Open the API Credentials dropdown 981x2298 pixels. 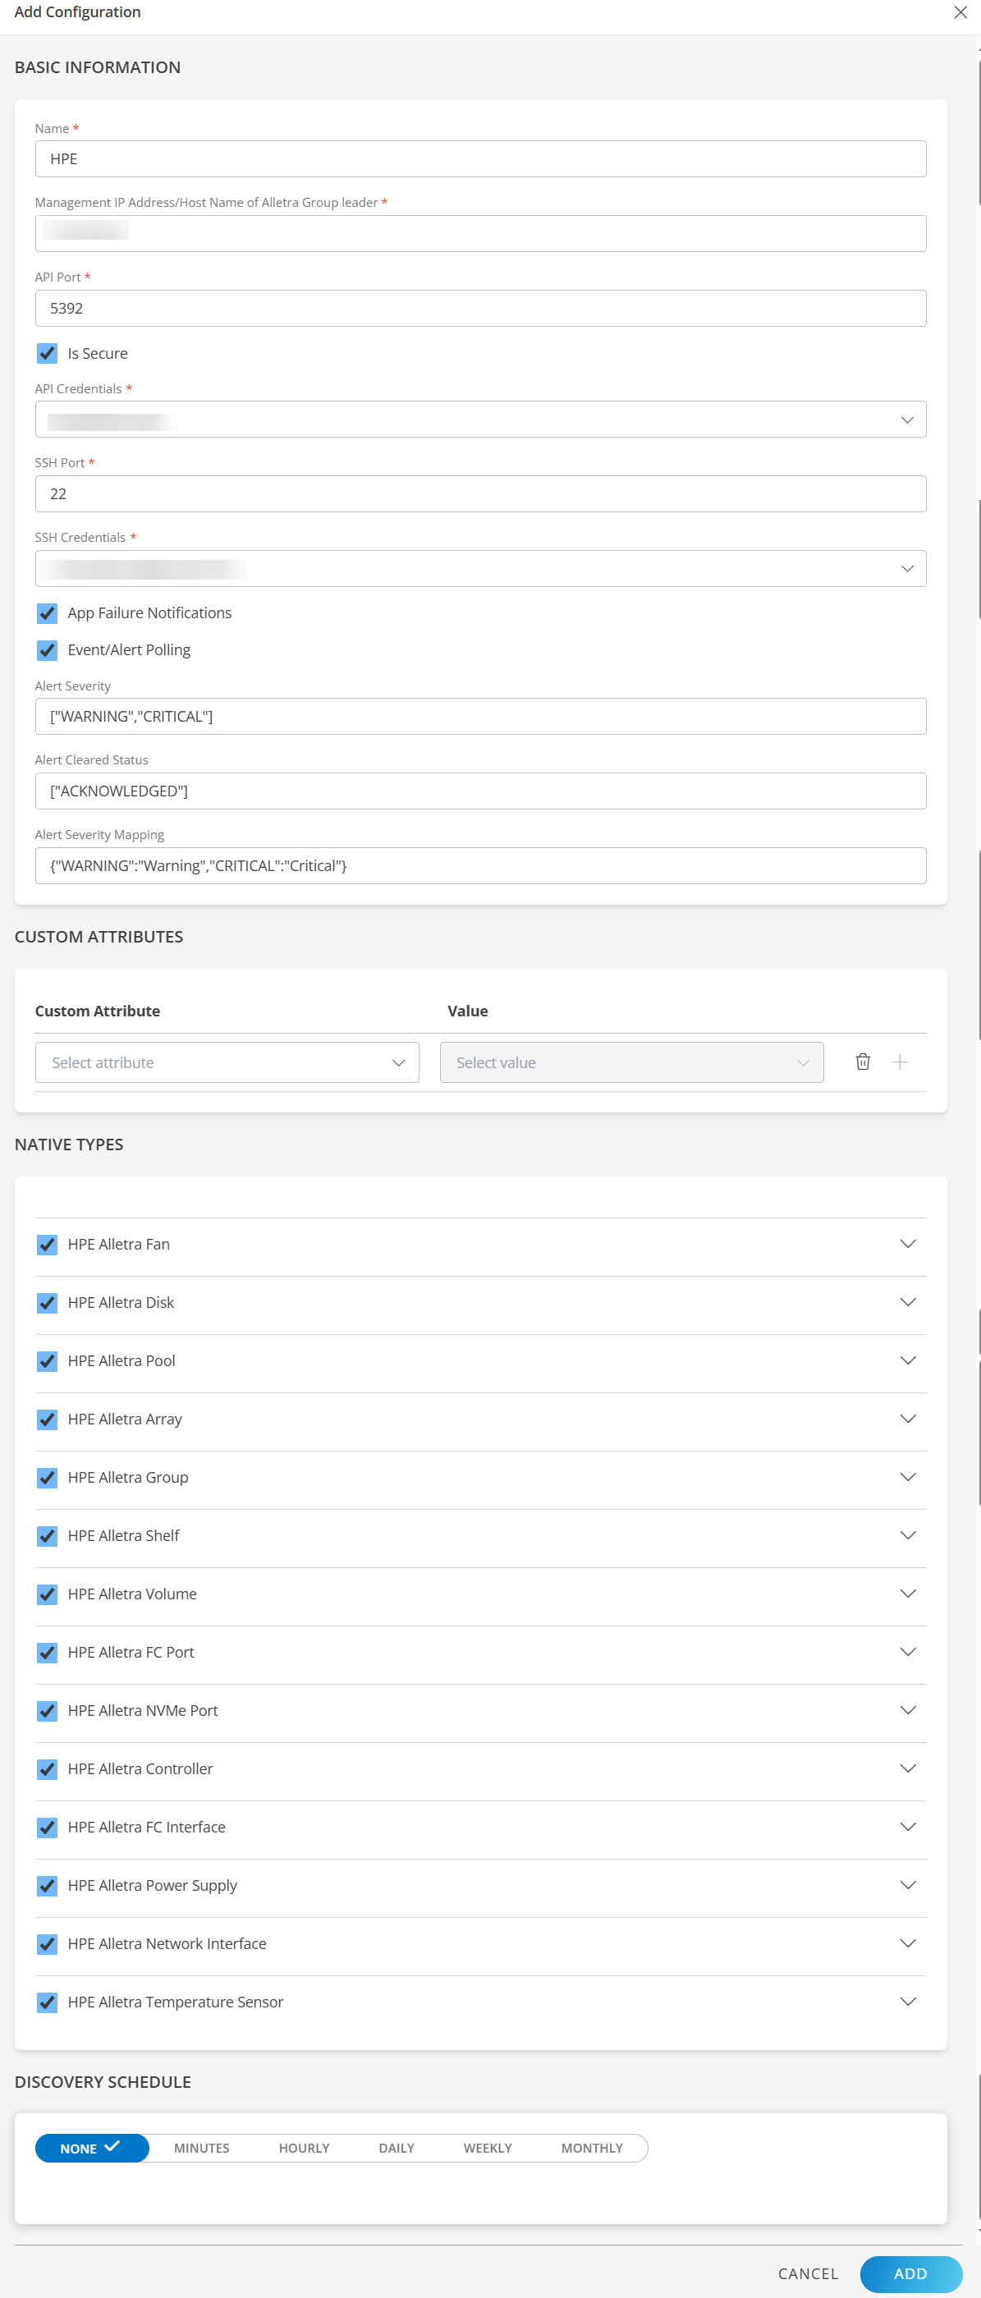481,420
